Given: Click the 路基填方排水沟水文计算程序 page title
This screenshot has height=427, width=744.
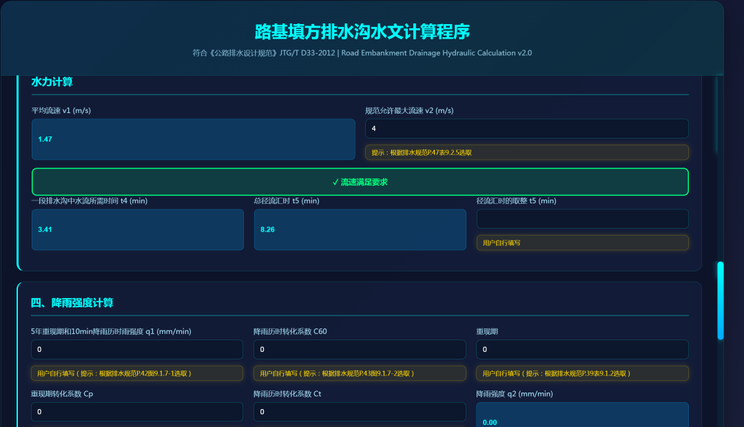Looking at the screenshot, I should (362, 32).
